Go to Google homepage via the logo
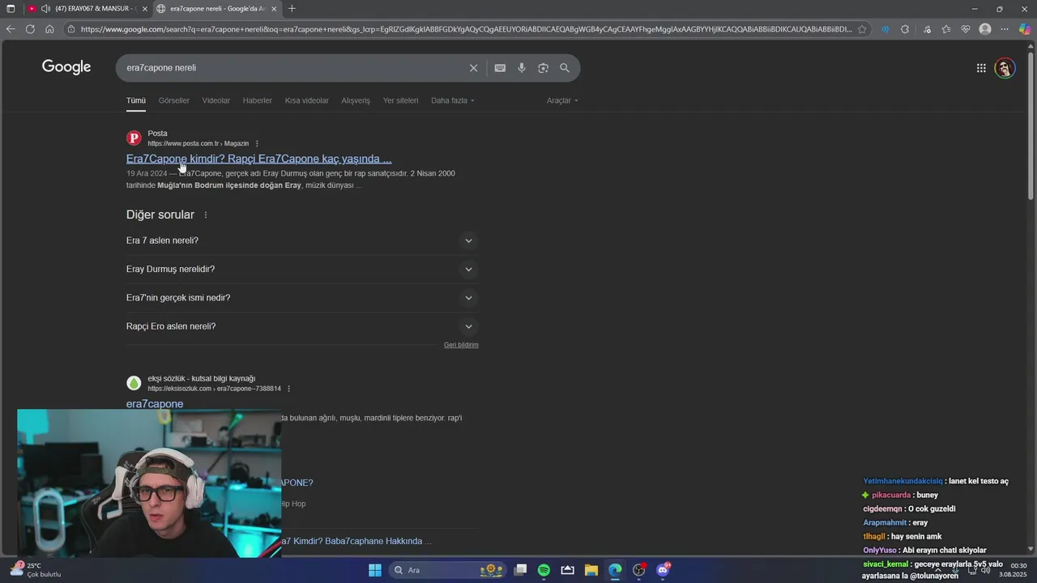This screenshot has width=1037, height=583. click(x=66, y=67)
